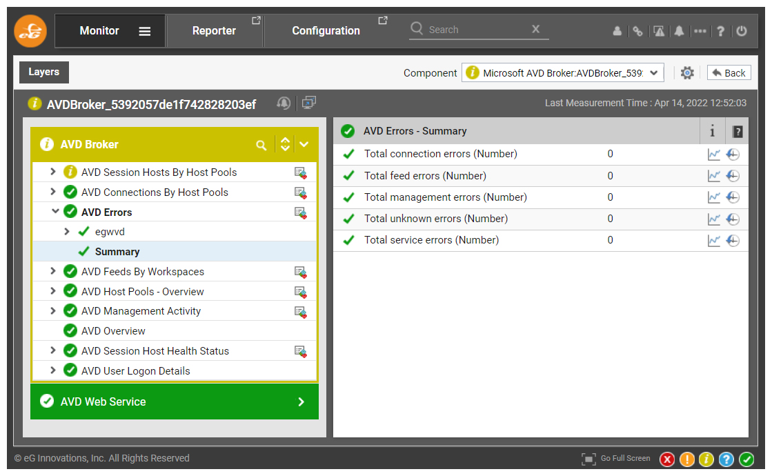Click info 'i' icon in AVD Errors Summary header
This screenshot has height=476, width=772.
point(712,131)
